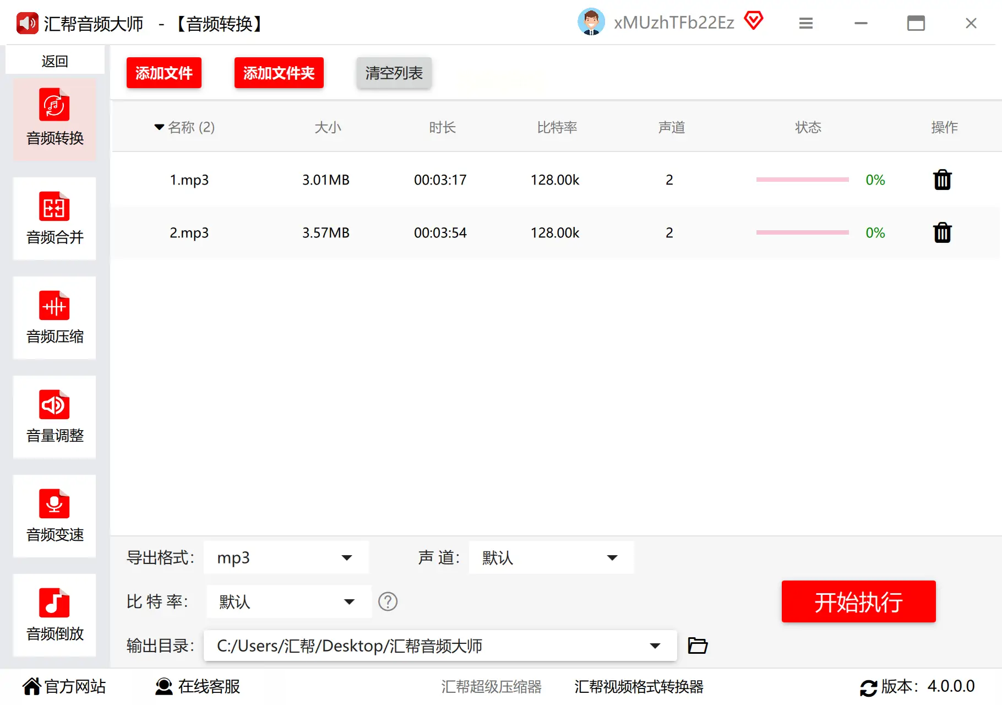The image size is (1002, 705).
Task: Open the 官方网站 official website link
Action: [62, 686]
